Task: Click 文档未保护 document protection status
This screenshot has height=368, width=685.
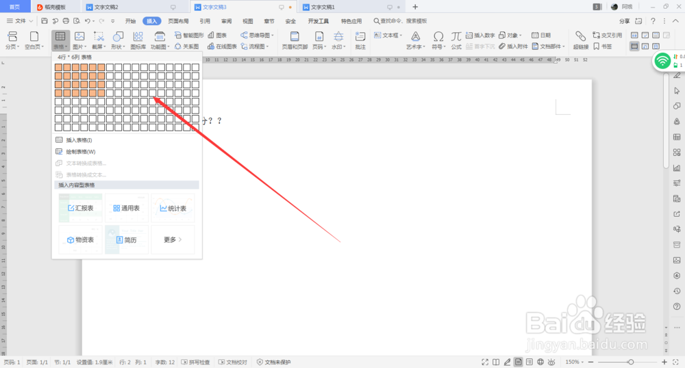Action: pos(273,362)
